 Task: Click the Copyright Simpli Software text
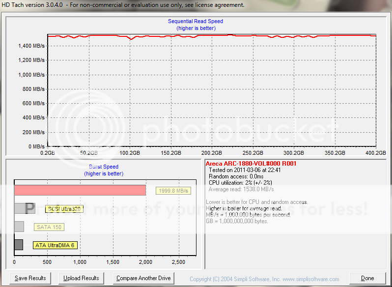[264, 279]
